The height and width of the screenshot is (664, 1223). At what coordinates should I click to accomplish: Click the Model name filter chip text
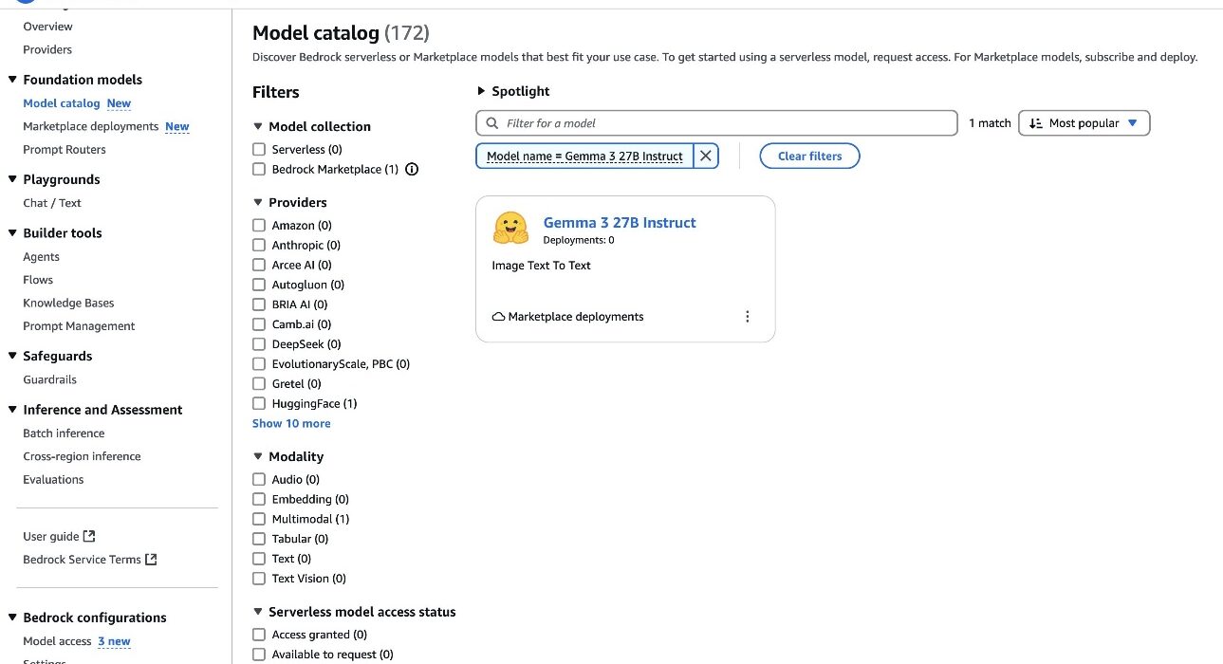coord(584,157)
